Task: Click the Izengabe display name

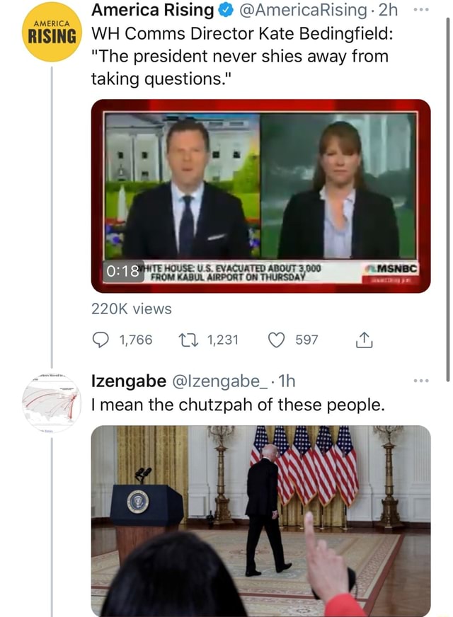Action: tap(127, 381)
